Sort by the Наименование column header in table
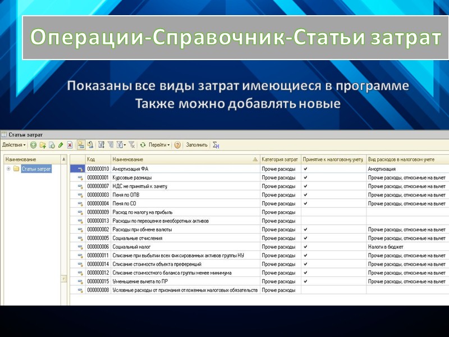The height and width of the screenshot is (337, 449). 185,160
